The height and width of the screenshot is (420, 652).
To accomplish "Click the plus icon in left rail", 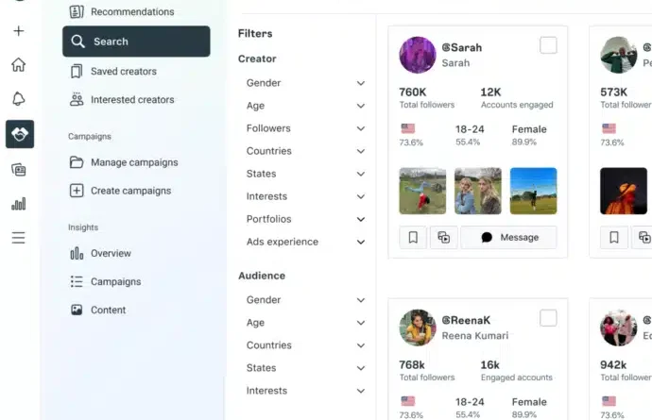I will point(18,31).
